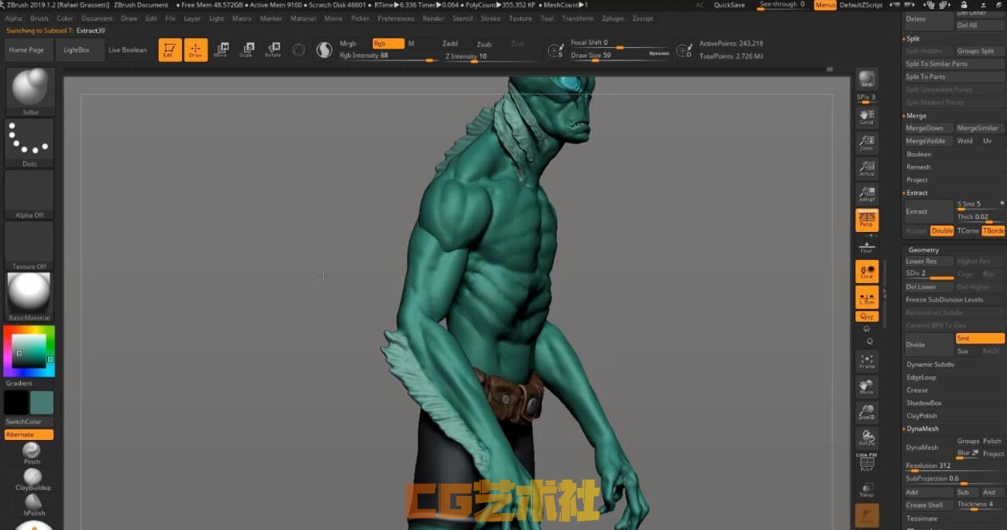Image resolution: width=1007 pixels, height=530 pixels.
Task: Select the Rotate gizmo tool
Action: (x=273, y=50)
